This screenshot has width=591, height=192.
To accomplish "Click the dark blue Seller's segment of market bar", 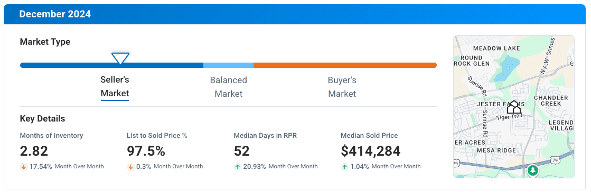I will (x=111, y=65).
